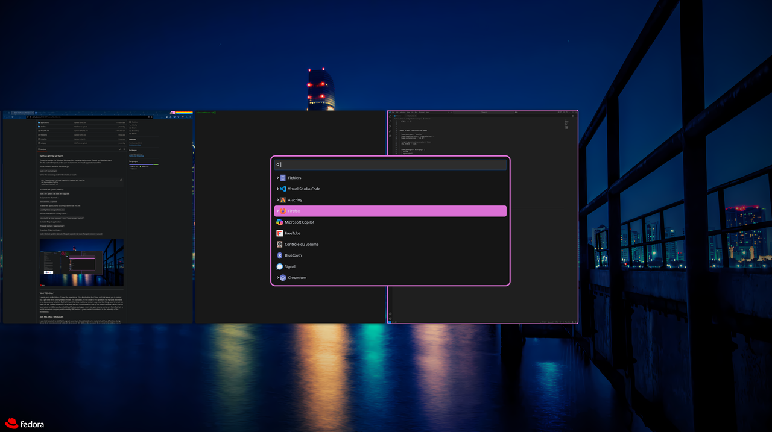
Task: Open Extensions in VS Code activity bar
Action: pyautogui.click(x=390, y=136)
